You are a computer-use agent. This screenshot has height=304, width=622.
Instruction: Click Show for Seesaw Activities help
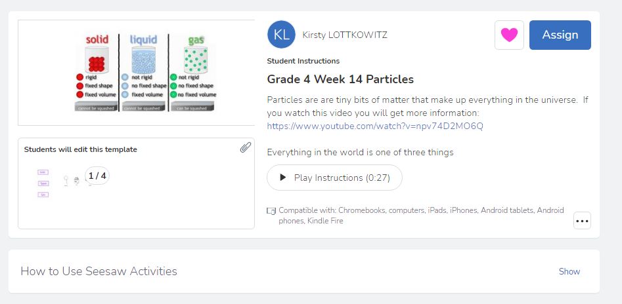tap(569, 271)
